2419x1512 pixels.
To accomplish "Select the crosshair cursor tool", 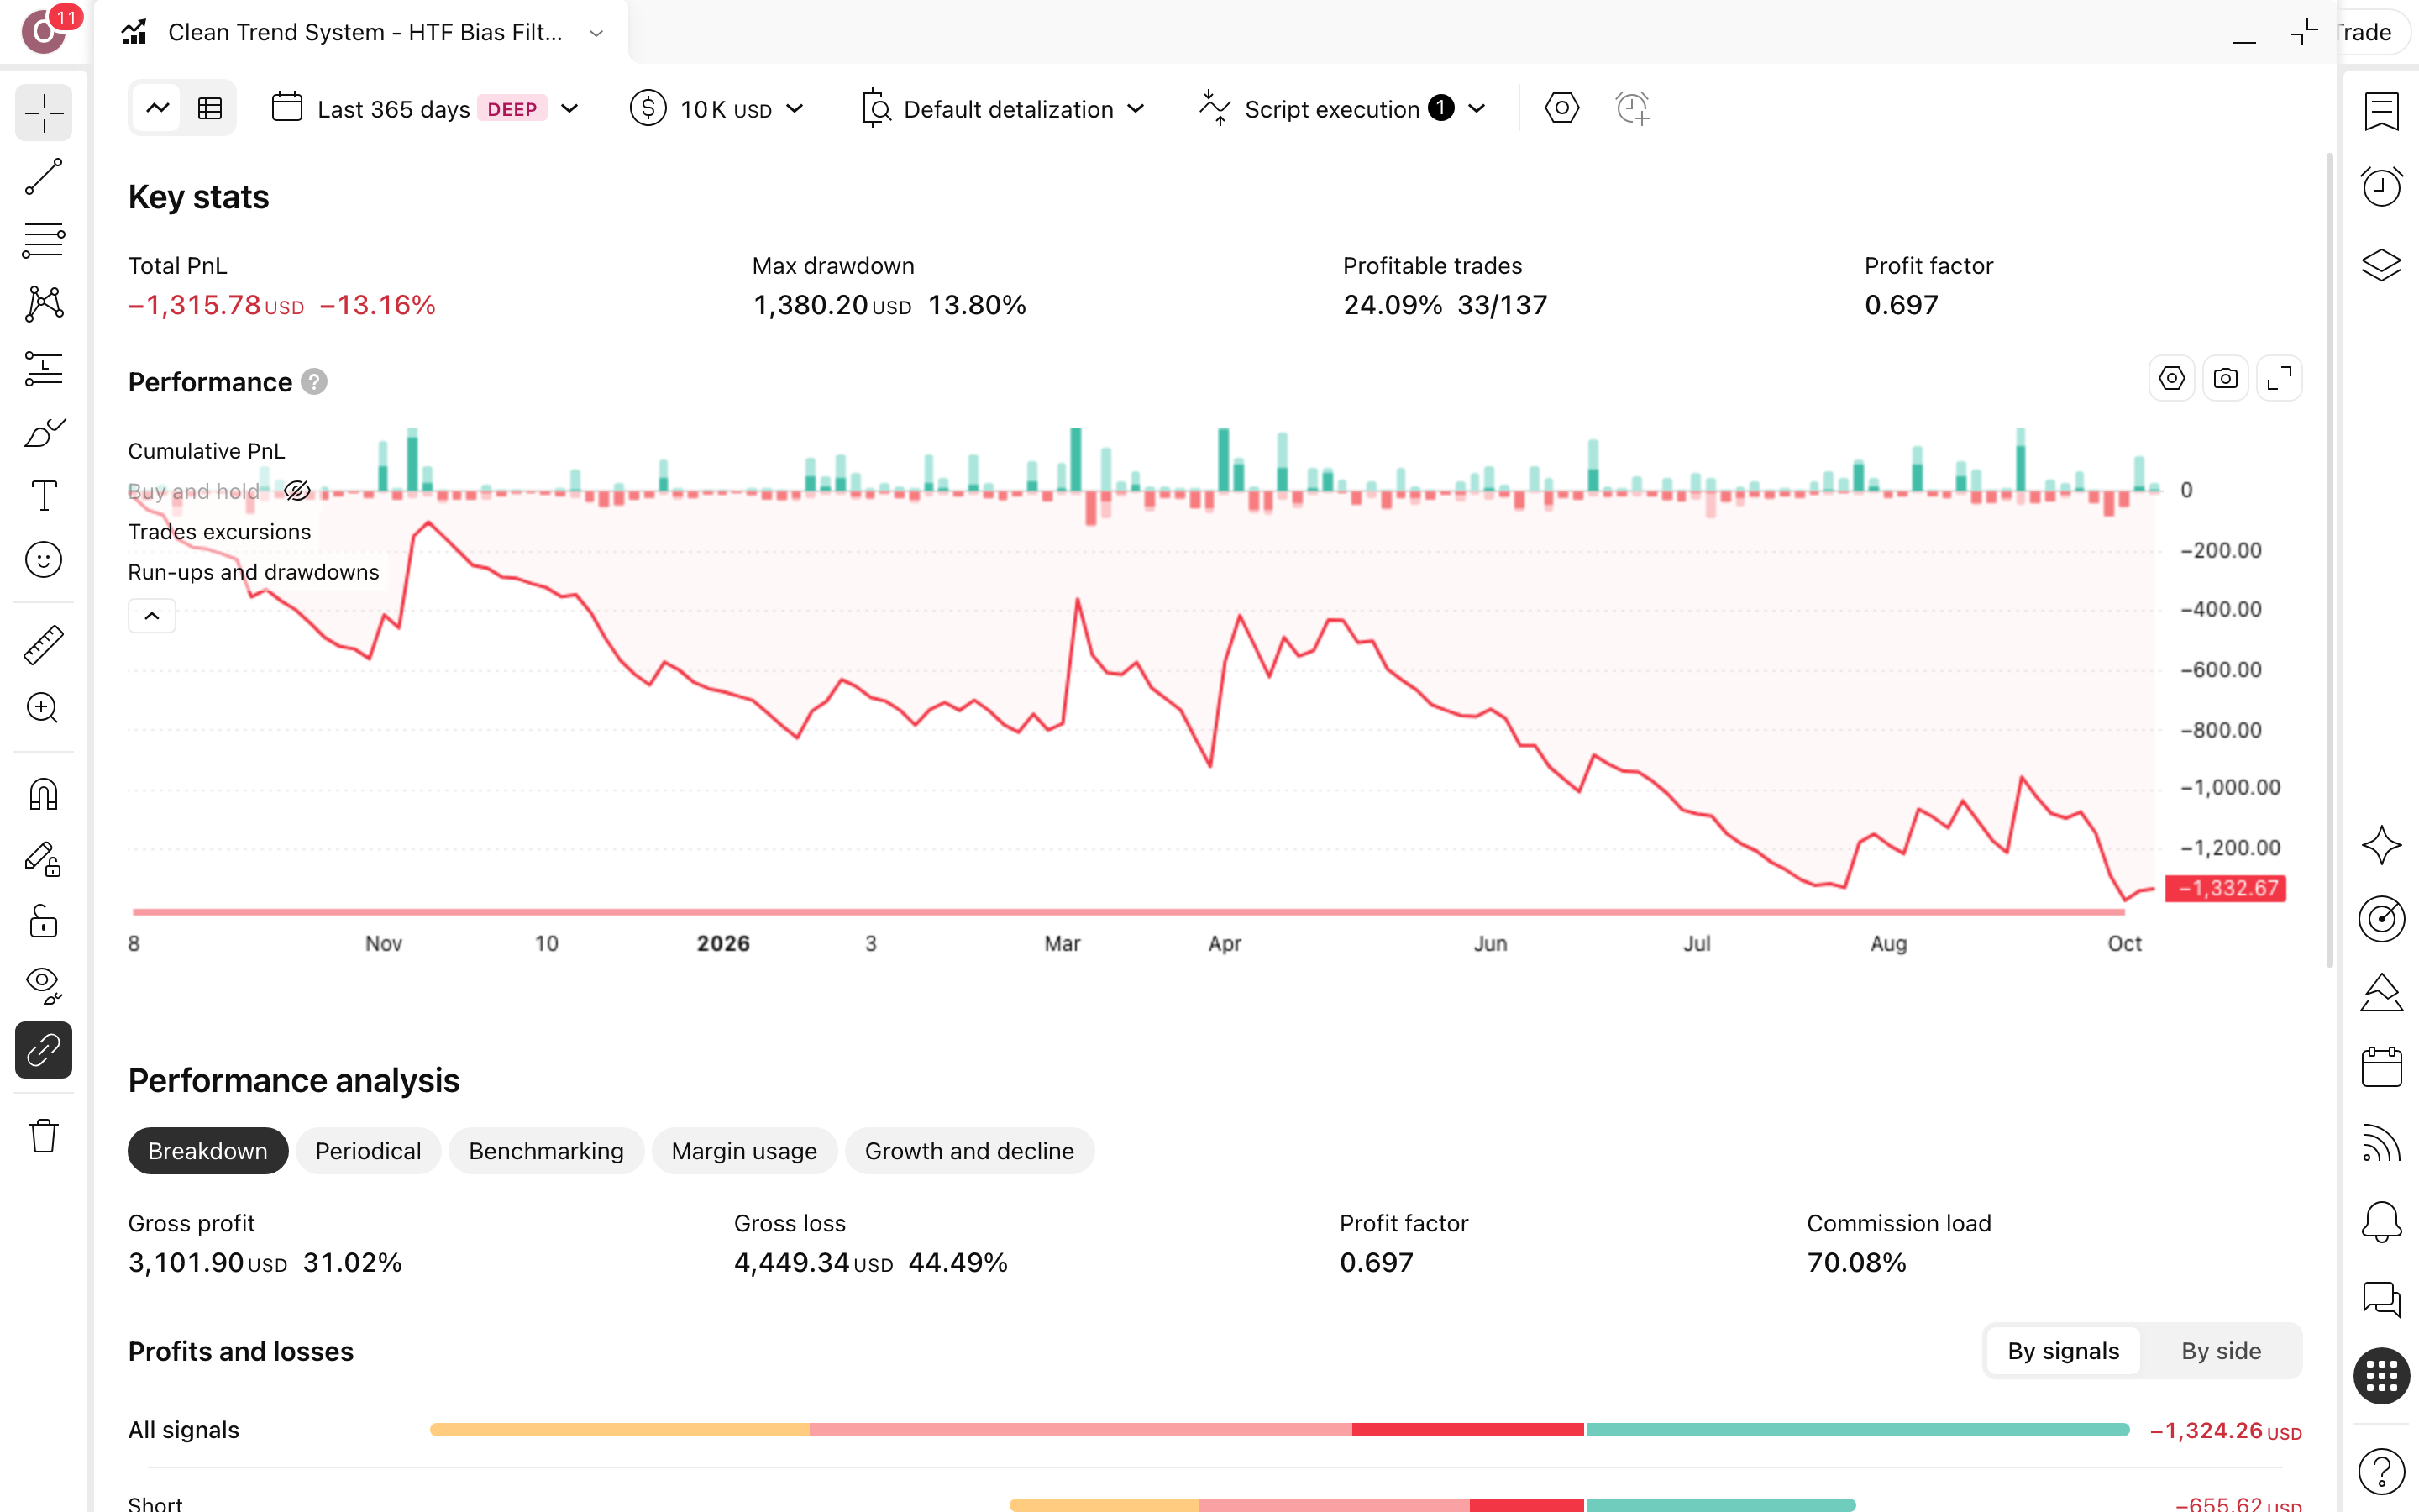I will pyautogui.click(x=44, y=113).
